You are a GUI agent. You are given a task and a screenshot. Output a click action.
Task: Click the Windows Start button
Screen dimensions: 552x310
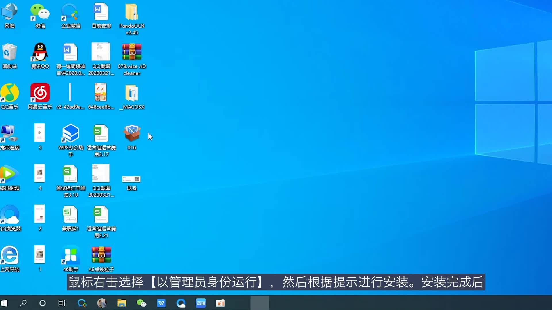(x=4, y=303)
